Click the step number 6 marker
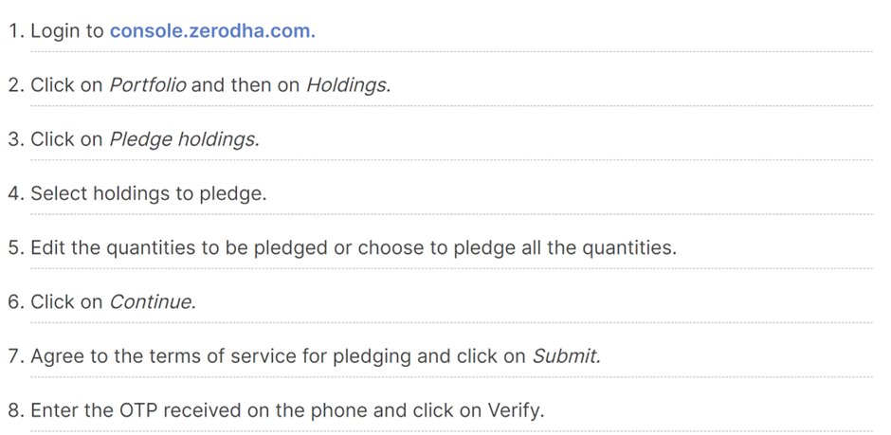The height and width of the screenshot is (435, 891). [x=15, y=301]
